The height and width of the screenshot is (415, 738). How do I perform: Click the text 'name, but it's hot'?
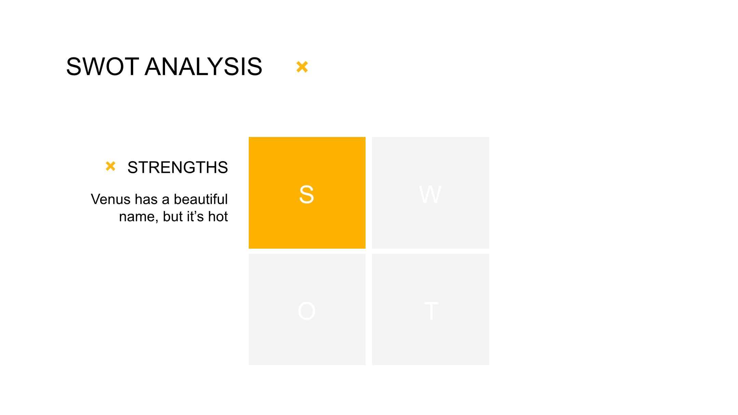click(173, 217)
